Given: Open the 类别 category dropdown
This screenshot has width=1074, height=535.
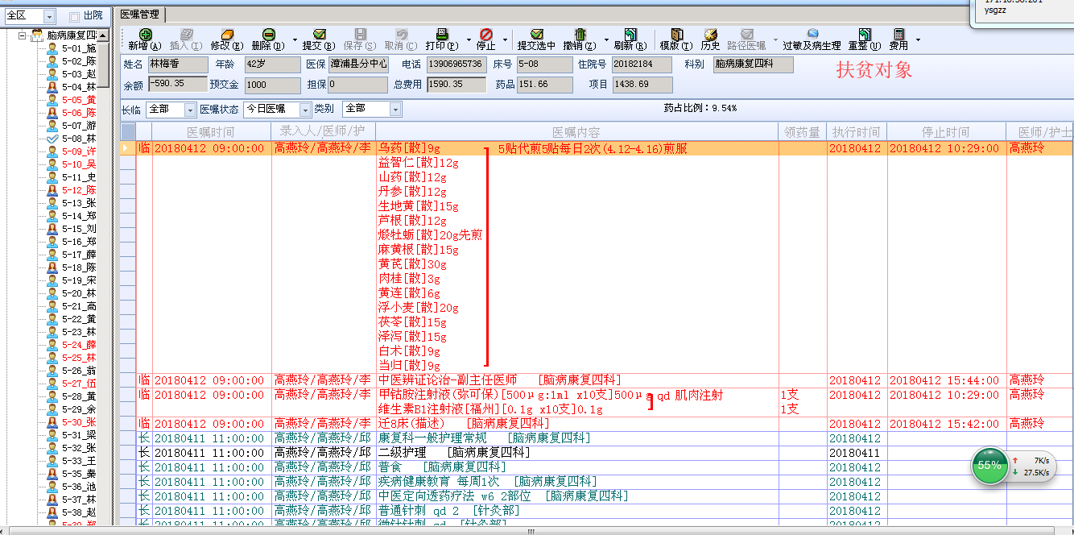Looking at the screenshot, I should [x=395, y=110].
